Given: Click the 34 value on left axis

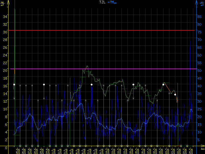Looking at the screenshot, I should pos(5,17).
